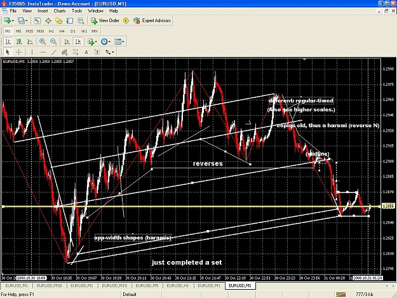
Task: Switch chart to line chart style
Action: (30, 41)
